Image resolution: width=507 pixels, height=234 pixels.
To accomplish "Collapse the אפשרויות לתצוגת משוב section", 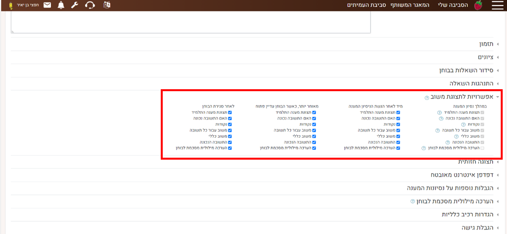I will [x=463, y=97].
